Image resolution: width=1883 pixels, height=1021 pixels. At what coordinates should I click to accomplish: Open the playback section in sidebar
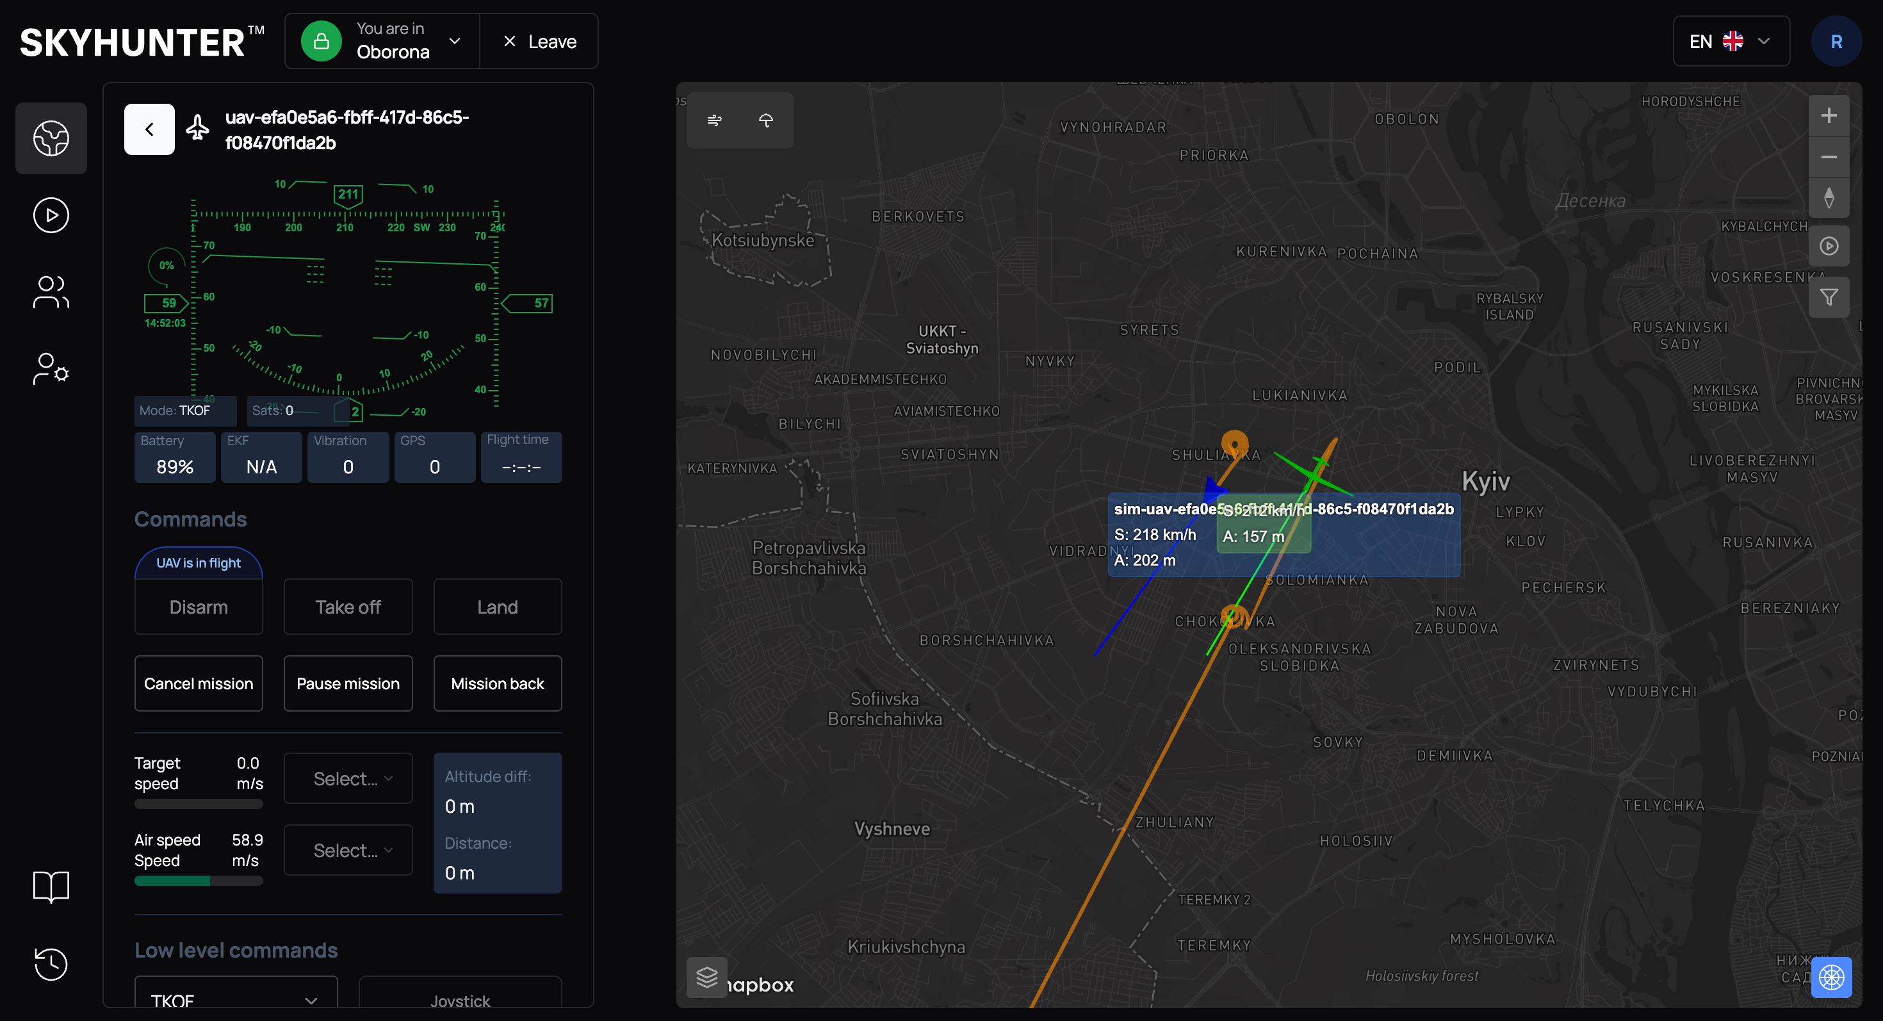(51, 216)
